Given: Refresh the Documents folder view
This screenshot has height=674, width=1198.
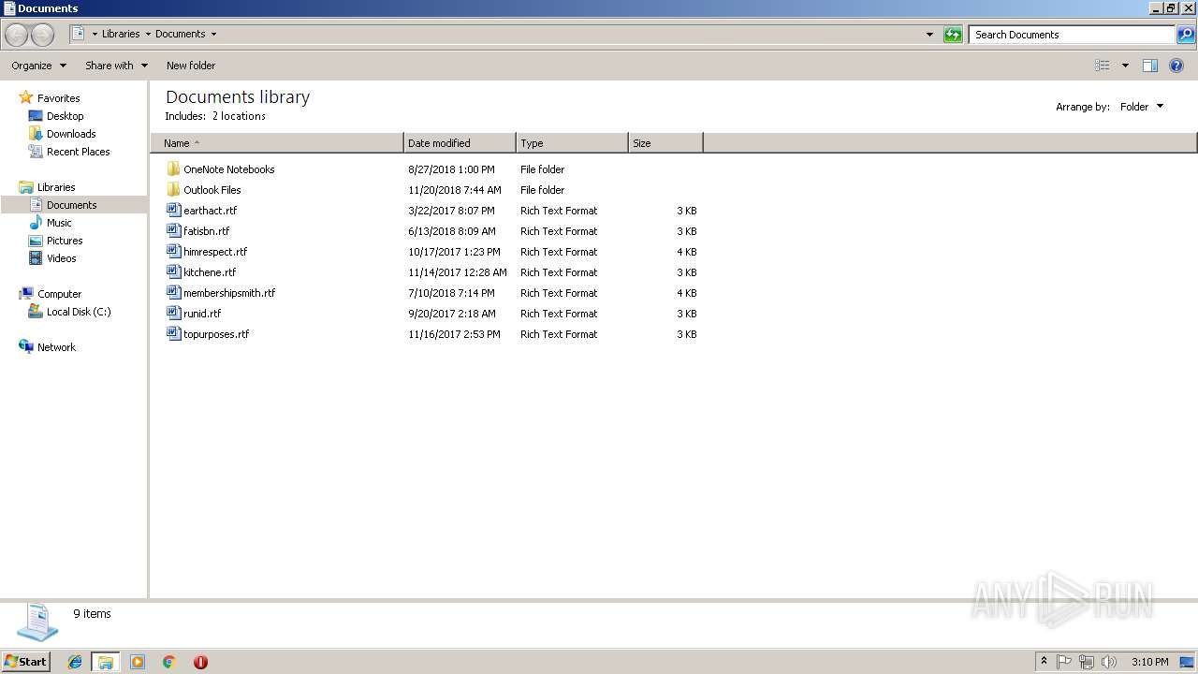Looking at the screenshot, I should tap(953, 35).
